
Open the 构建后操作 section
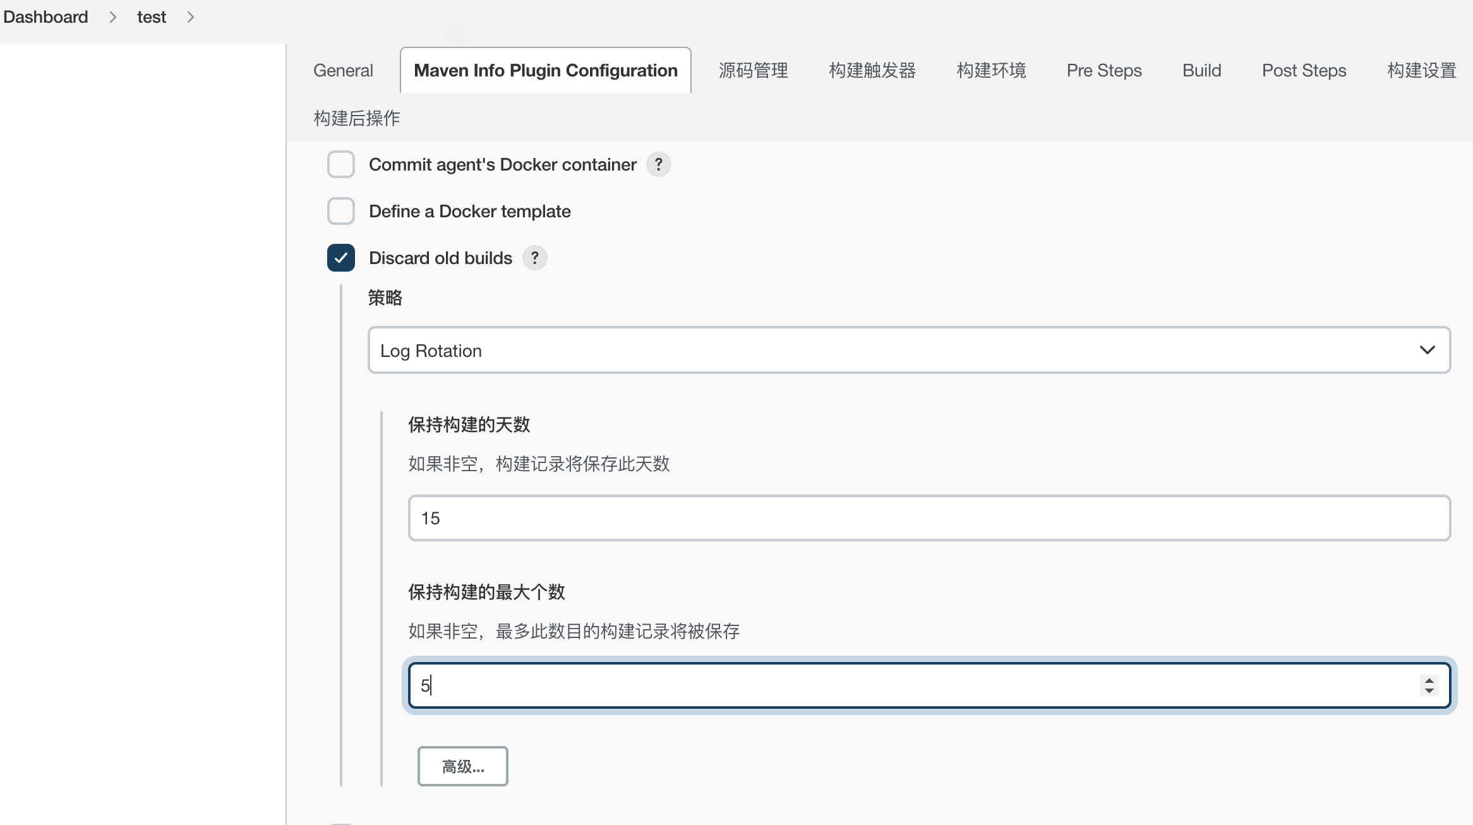(x=356, y=118)
